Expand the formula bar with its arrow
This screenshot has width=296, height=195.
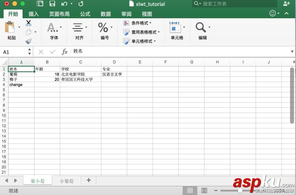point(292,52)
